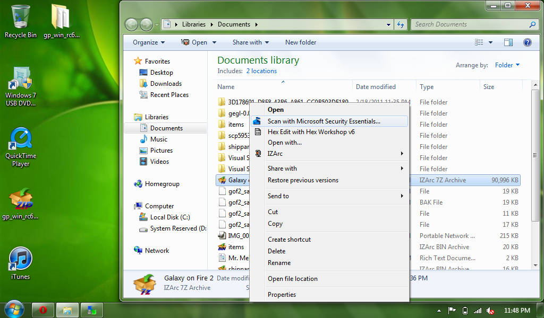The width and height of the screenshot is (544, 318).
Task: Open the Recycle Bin desktop icon
Action: point(21,21)
